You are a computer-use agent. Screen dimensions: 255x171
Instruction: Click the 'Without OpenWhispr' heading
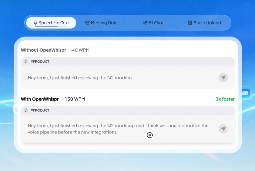coord(43,50)
